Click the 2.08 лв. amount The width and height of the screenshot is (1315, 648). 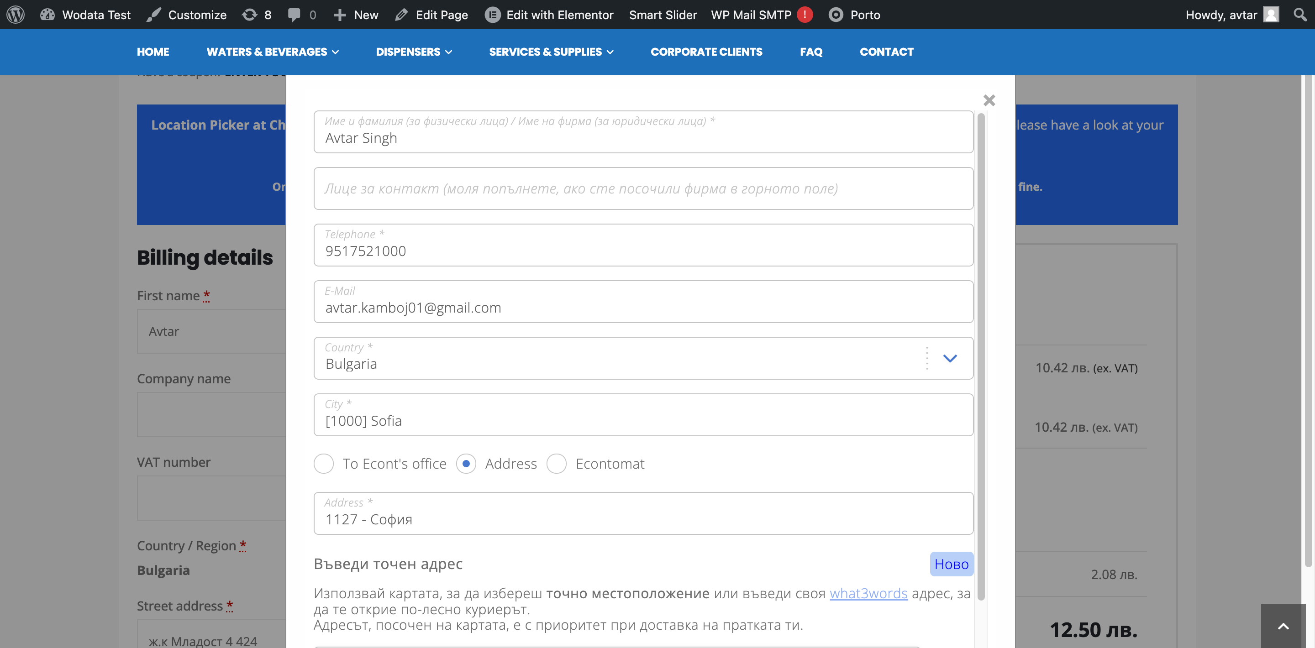(x=1114, y=575)
